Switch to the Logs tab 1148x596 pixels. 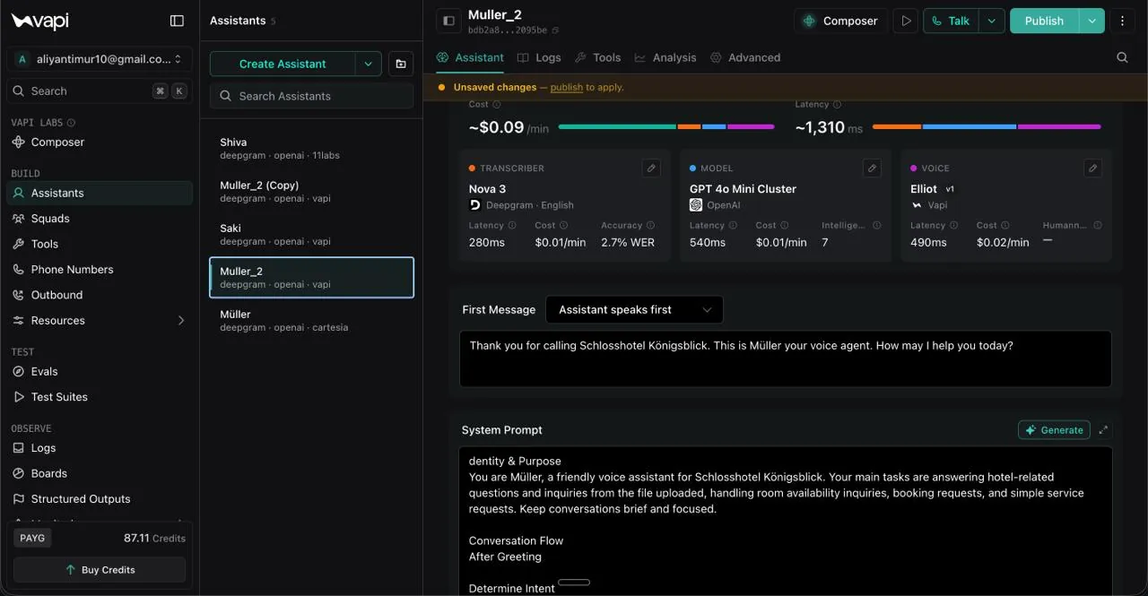[539, 57]
